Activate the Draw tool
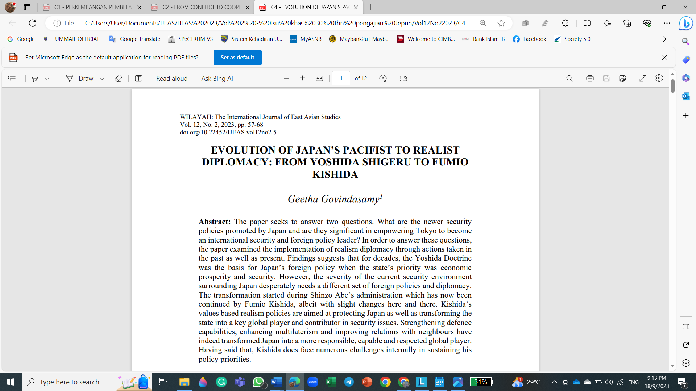Viewport: 696px width, 391px height. coord(80,78)
